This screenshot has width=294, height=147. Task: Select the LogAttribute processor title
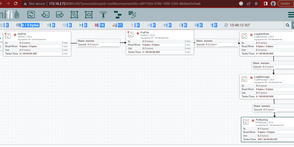[262, 34]
